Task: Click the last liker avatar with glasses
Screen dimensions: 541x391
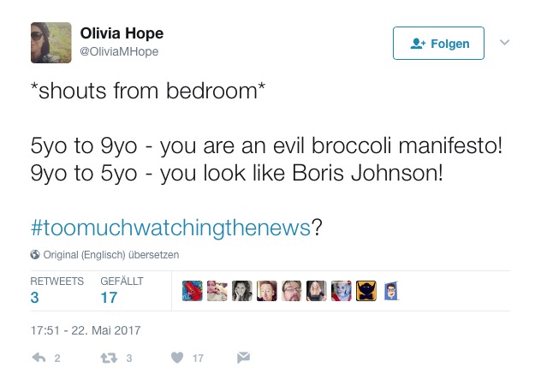Action: 391,291
